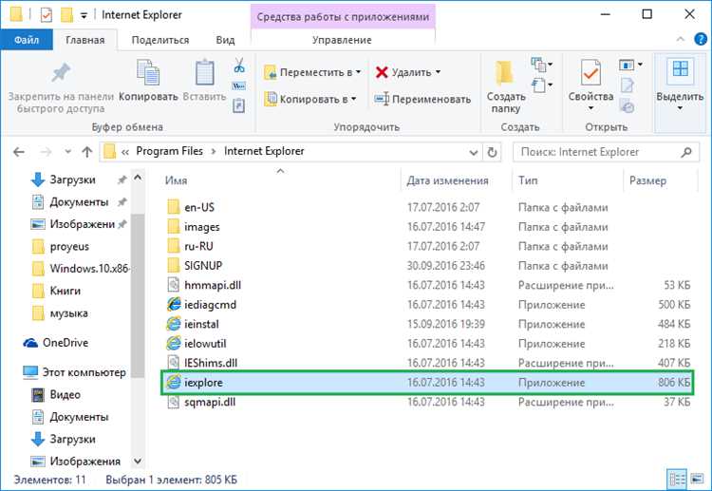Select the images folder
This screenshot has height=491, width=712.
[x=193, y=227]
